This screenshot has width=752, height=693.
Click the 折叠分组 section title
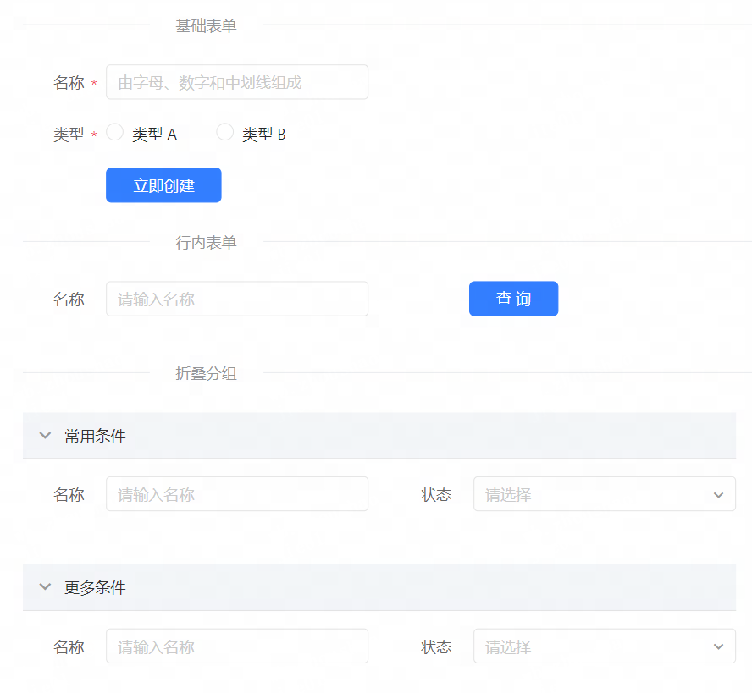tap(205, 373)
